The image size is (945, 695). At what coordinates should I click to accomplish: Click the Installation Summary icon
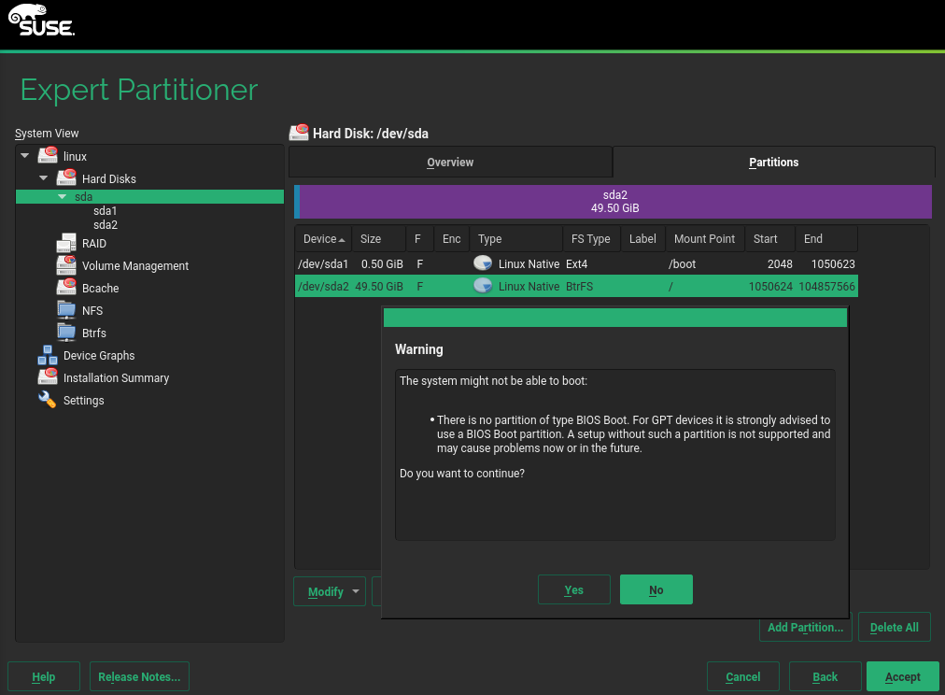(x=48, y=378)
